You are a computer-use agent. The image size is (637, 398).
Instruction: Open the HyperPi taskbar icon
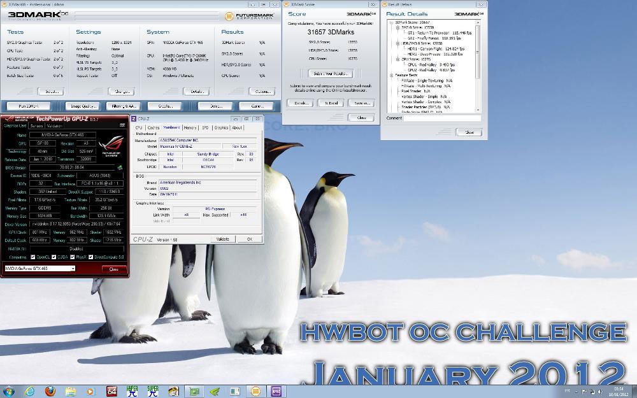coord(132,392)
